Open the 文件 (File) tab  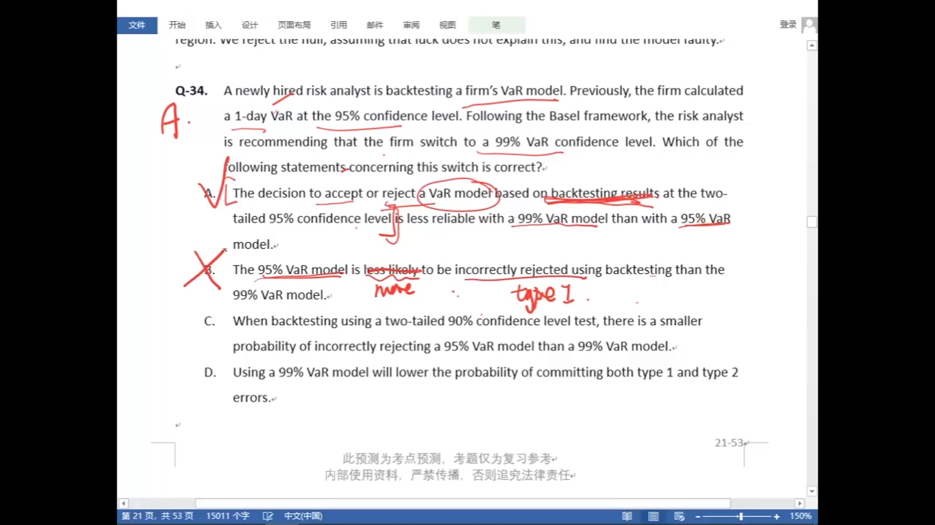pos(137,25)
